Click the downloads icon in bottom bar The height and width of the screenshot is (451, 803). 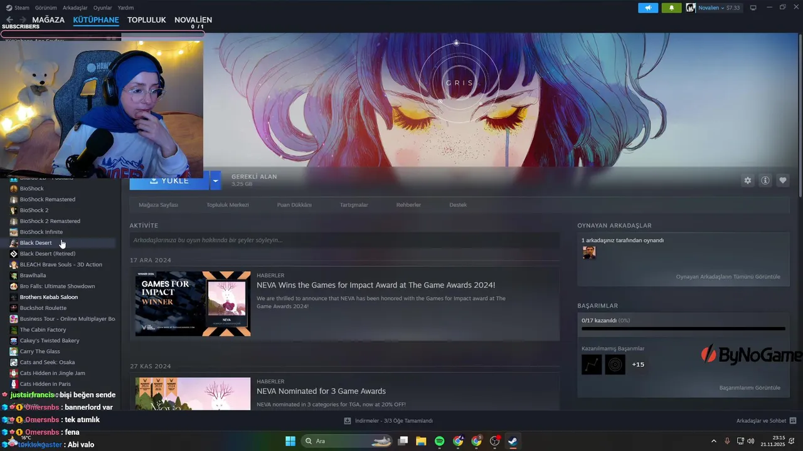(348, 421)
